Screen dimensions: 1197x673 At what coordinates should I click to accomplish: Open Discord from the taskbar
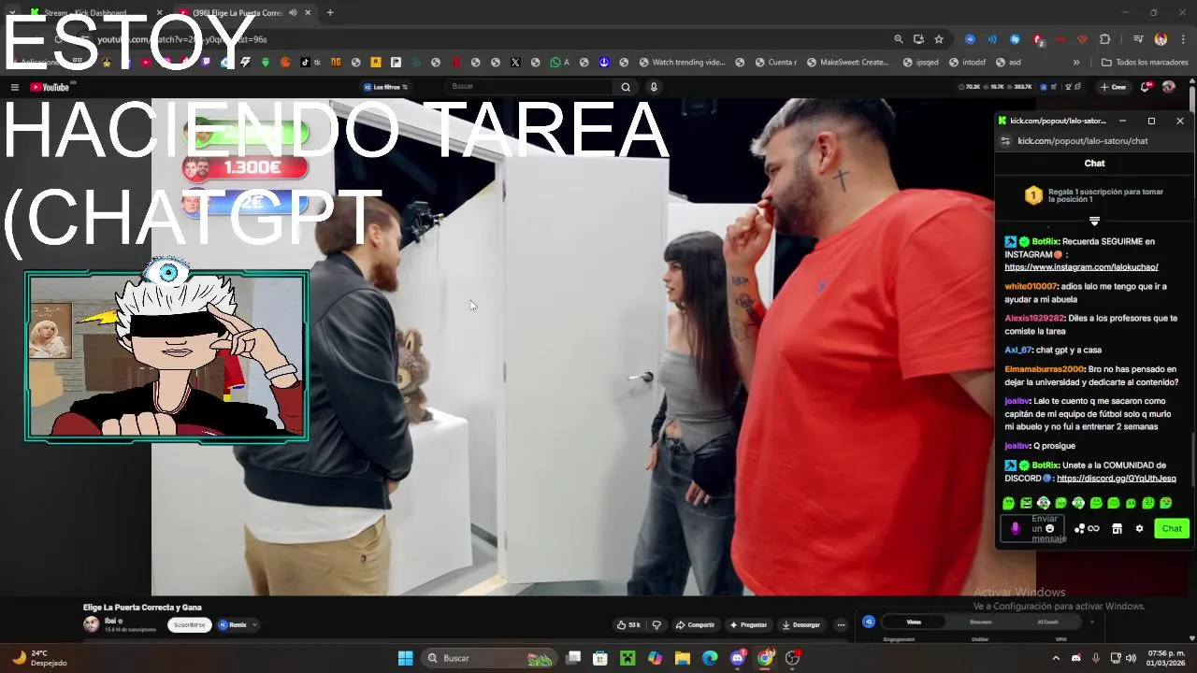click(x=738, y=658)
